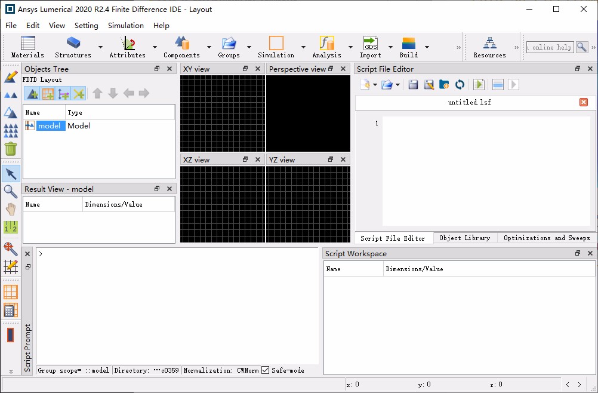Activate the hand Pan tool
The height and width of the screenshot is (393, 598).
tap(11, 209)
